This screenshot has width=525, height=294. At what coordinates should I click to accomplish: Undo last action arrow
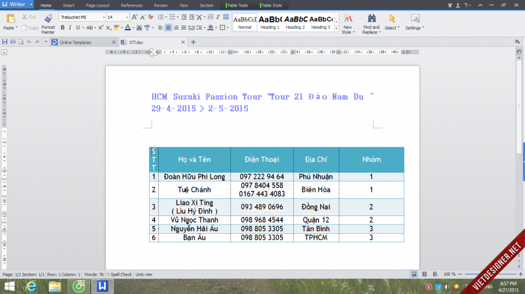click(29, 42)
